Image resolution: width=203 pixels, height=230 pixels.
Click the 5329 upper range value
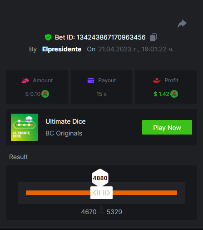pyautogui.click(x=114, y=212)
